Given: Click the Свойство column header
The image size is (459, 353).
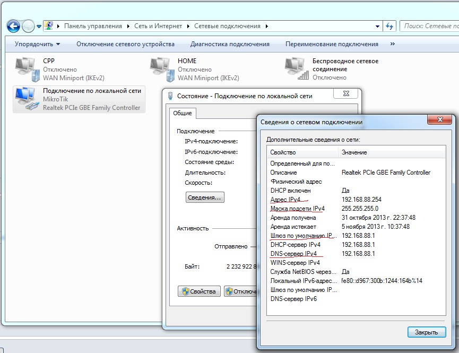Looking at the screenshot, I should 302,152.
